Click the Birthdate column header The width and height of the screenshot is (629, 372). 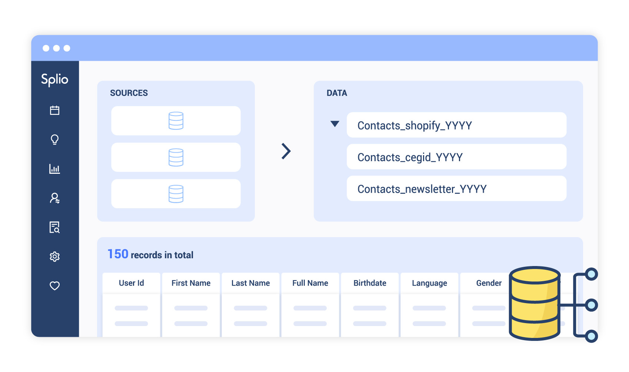click(x=370, y=283)
